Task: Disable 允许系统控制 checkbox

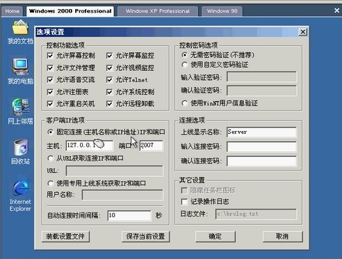Action: point(109,92)
